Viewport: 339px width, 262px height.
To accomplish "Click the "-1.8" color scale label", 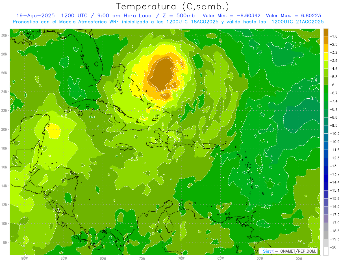I will click(334, 36).
